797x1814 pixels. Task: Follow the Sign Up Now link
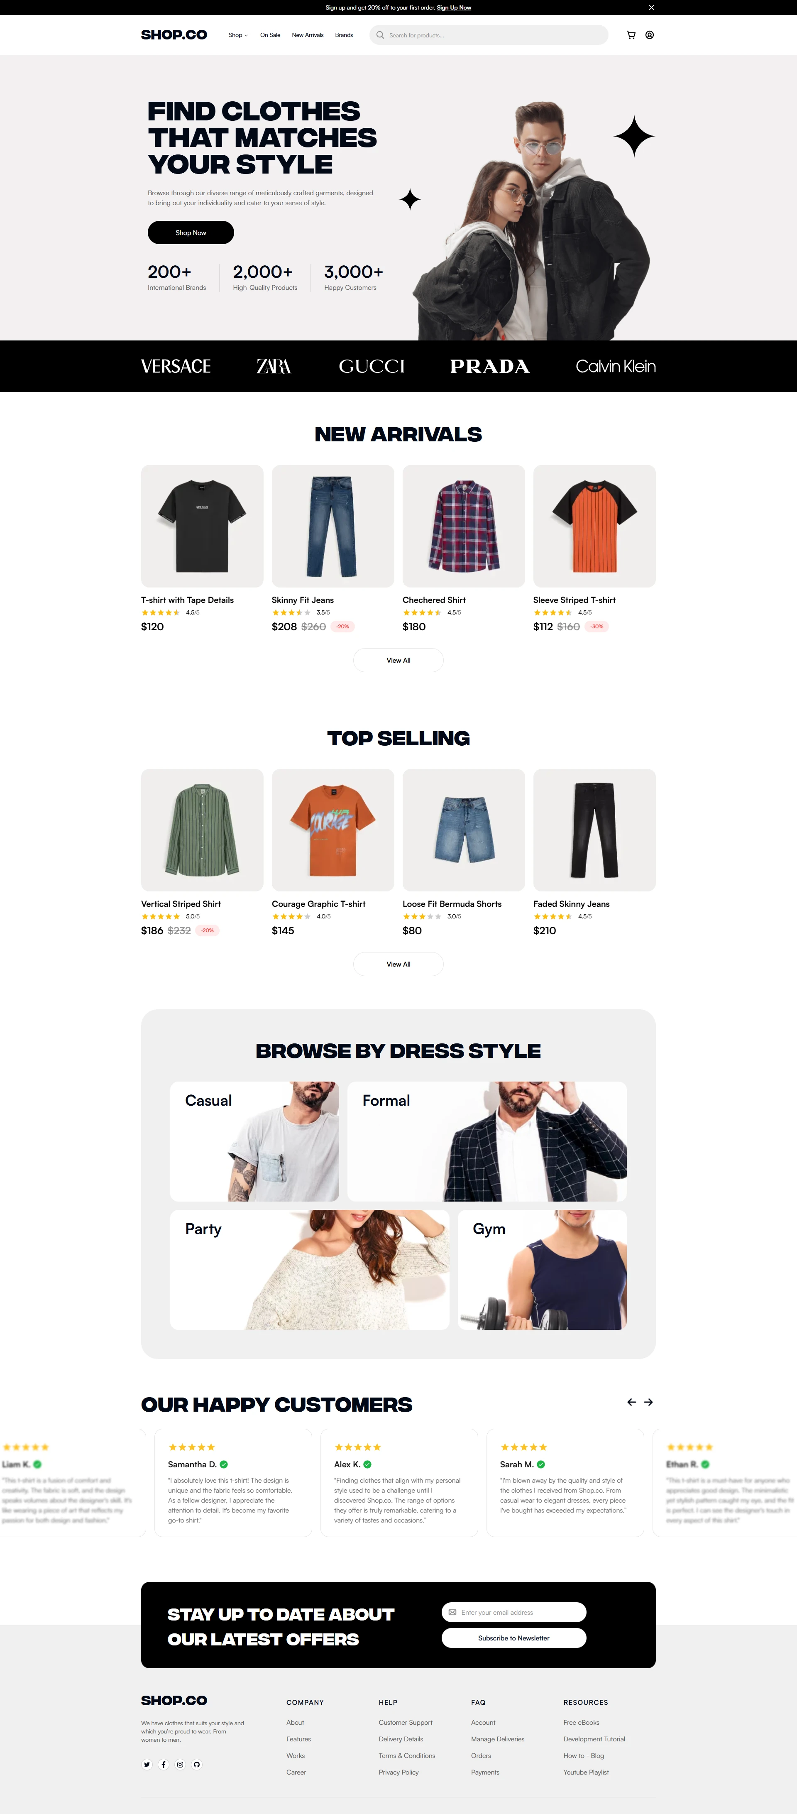pyautogui.click(x=454, y=8)
